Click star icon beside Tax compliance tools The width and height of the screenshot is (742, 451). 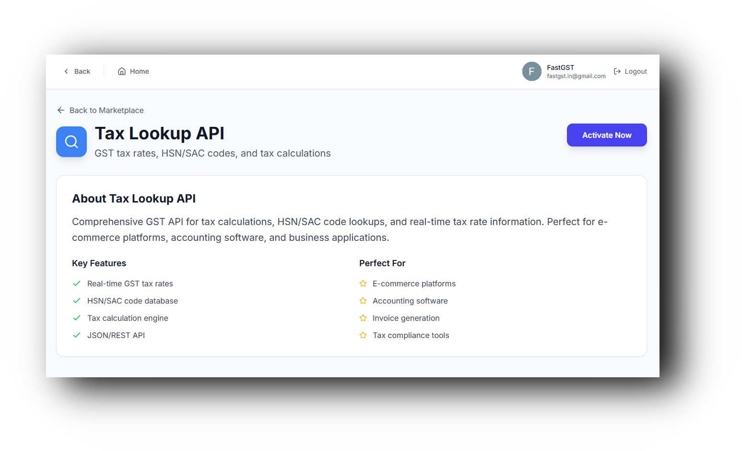[x=363, y=335]
